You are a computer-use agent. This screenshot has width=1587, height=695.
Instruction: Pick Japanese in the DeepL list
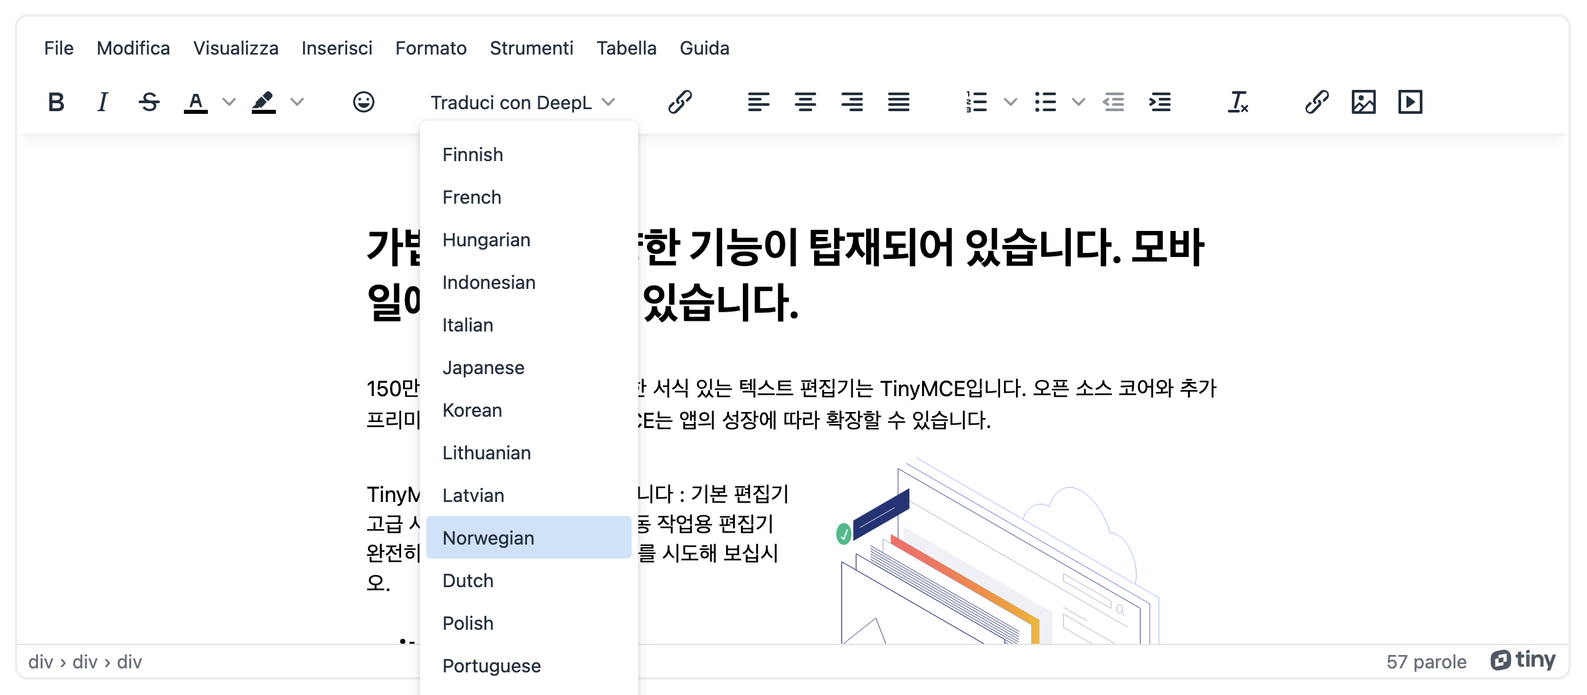(529, 367)
